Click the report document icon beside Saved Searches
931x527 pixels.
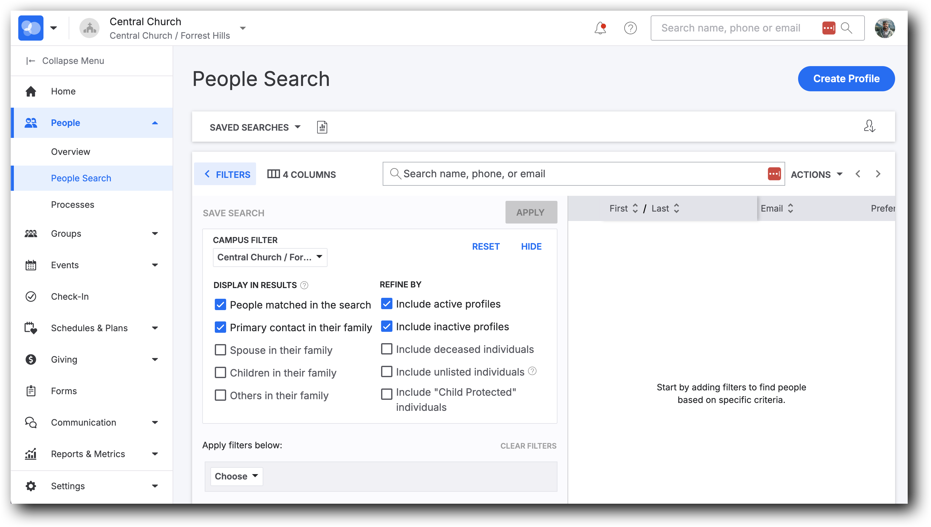(x=322, y=127)
